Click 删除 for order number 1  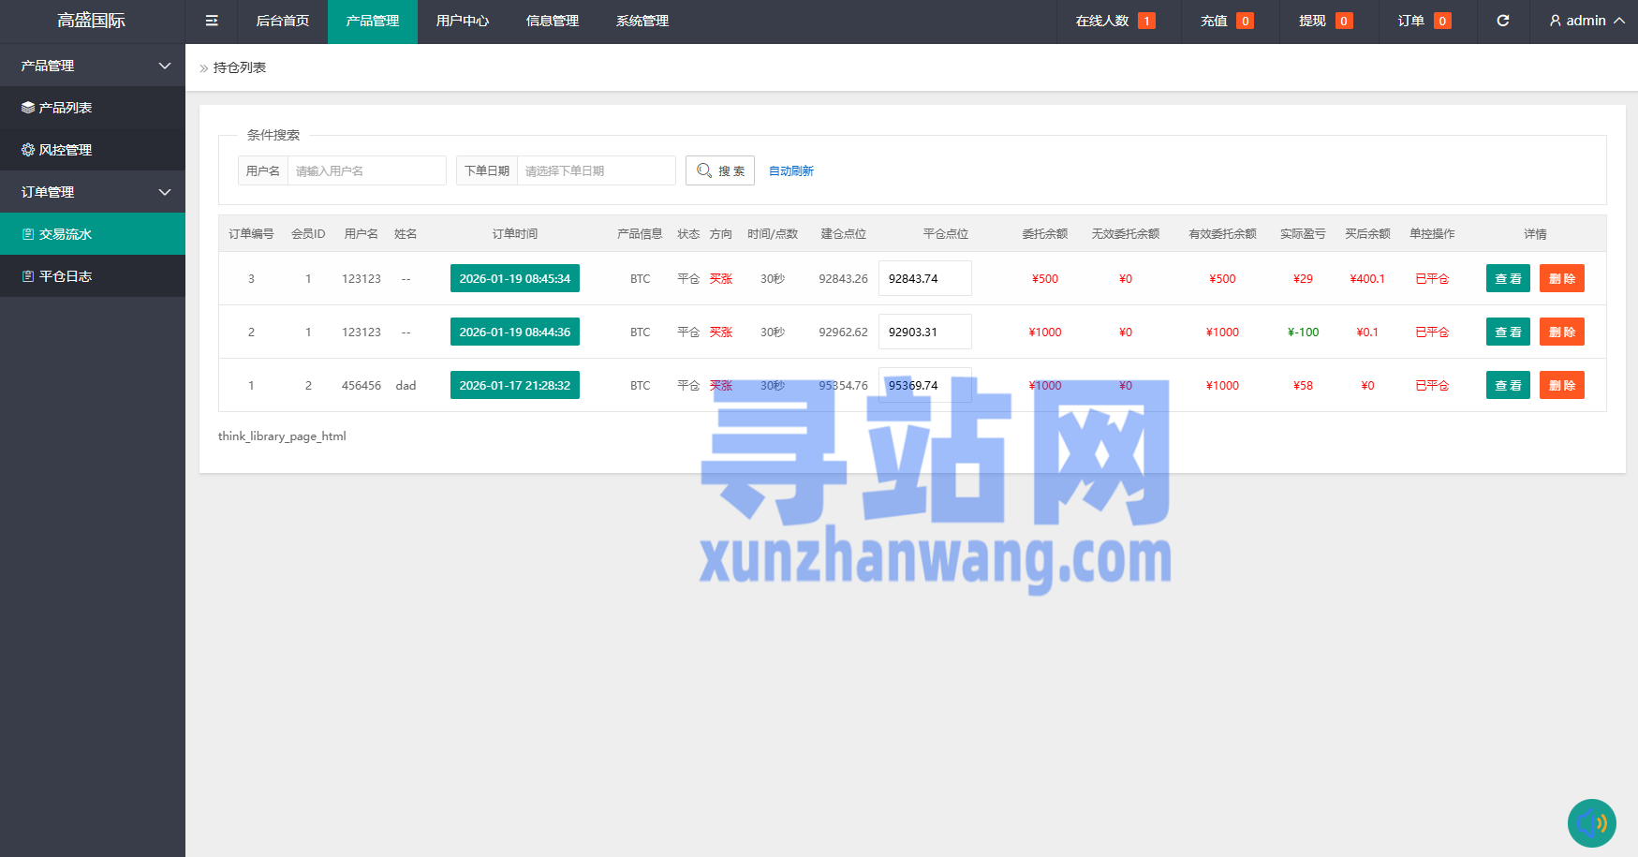click(1561, 385)
